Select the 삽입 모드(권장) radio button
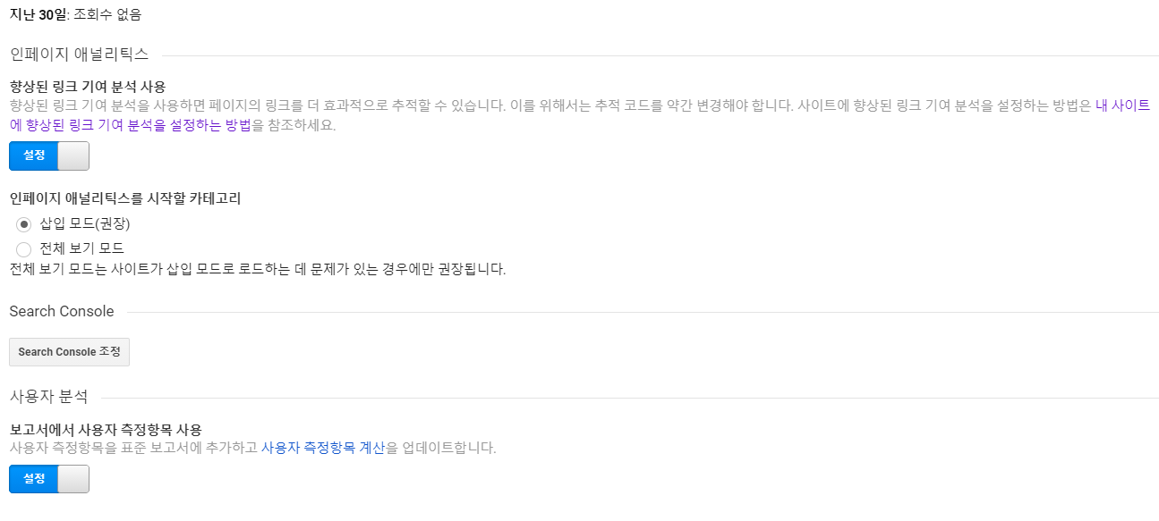The height and width of the screenshot is (521, 1159). coord(24,224)
